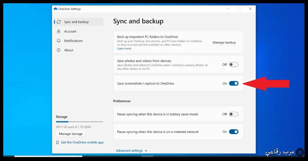Go to the Account section
This screenshot has width=308, height=161.
click(79, 31)
